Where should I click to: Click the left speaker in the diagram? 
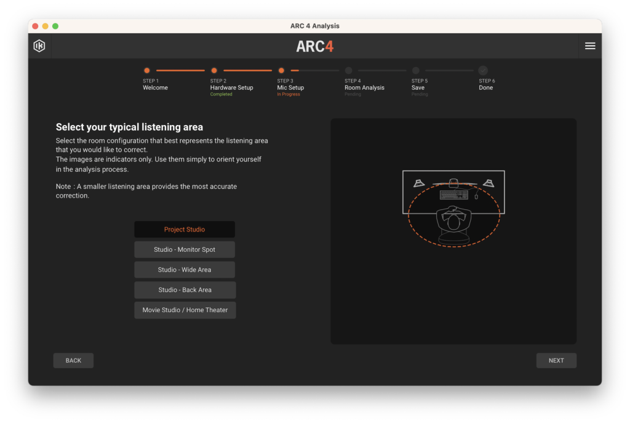click(x=419, y=183)
